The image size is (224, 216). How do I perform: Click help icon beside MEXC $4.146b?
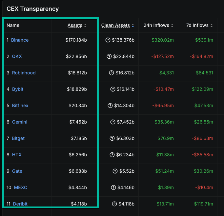[x=113, y=187]
